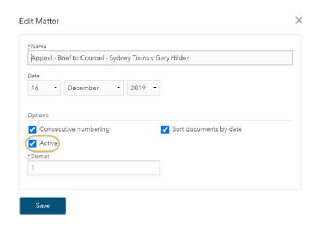The width and height of the screenshot is (323, 230).
Task: Click the arrow on the day selector
Action: click(56, 88)
